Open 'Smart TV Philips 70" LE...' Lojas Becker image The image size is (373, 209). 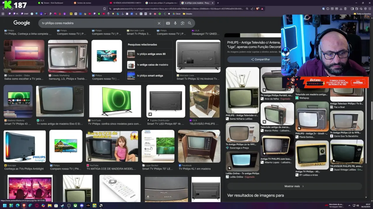tap(158, 146)
